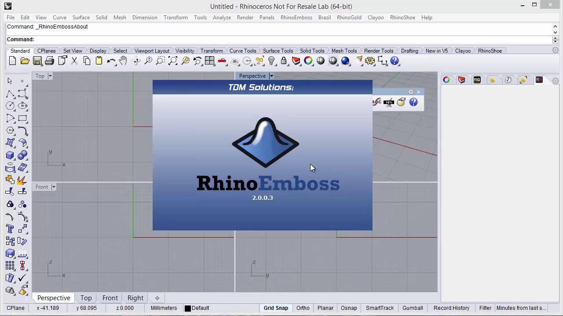The image size is (563, 316).
Task: Click the padlock lock objects icon
Action: [284, 61]
